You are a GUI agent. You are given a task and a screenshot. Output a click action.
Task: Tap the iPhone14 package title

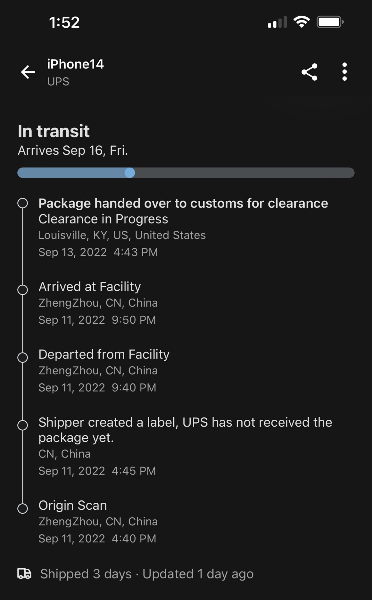tap(75, 64)
